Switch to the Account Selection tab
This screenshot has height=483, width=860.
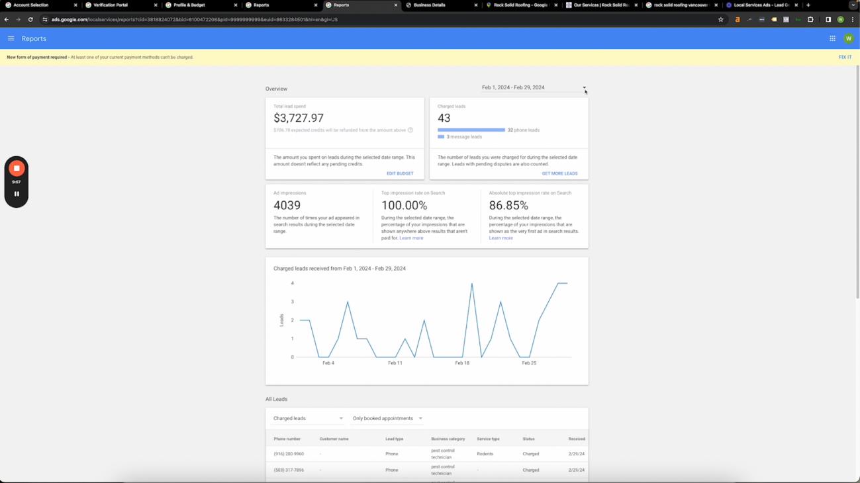coord(40,5)
